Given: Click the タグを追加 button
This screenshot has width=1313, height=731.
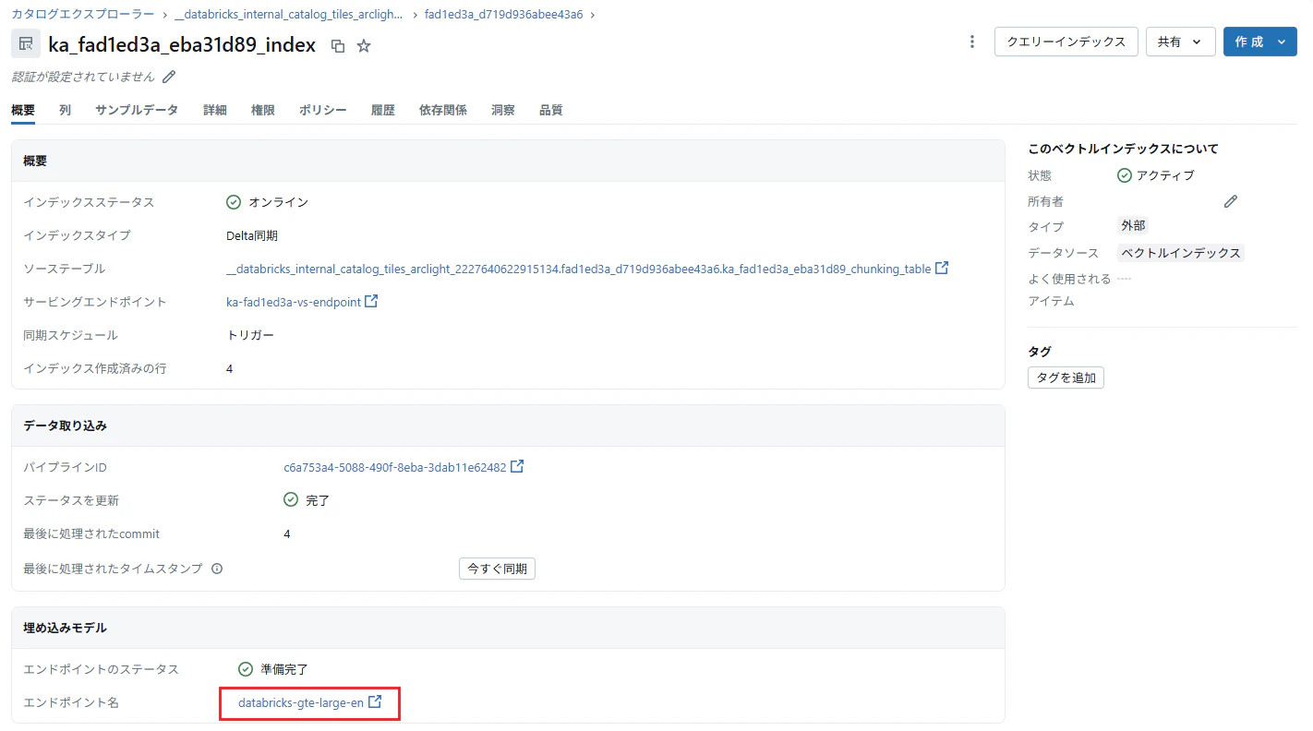Looking at the screenshot, I should click(1066, 377).
